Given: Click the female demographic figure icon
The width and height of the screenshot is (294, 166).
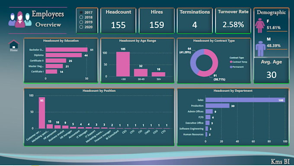Looking at the screenshot, I should coord(260,25).
